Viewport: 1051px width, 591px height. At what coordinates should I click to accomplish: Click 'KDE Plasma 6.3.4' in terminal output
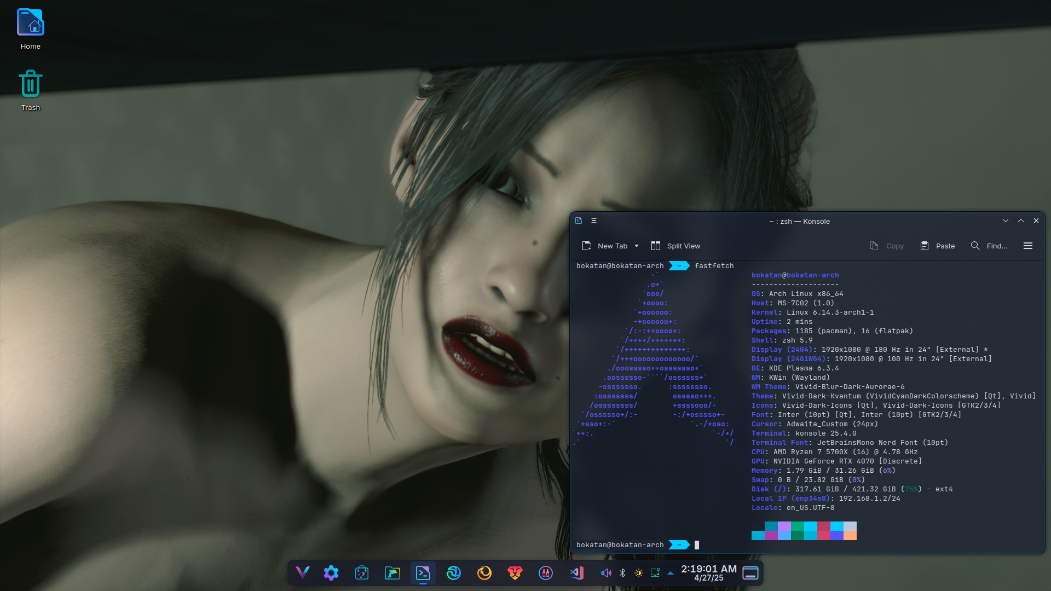point(804,368)
